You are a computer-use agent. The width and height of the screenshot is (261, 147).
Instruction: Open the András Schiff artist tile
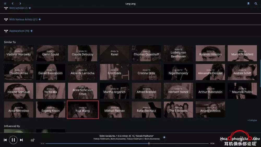point(242,72)
